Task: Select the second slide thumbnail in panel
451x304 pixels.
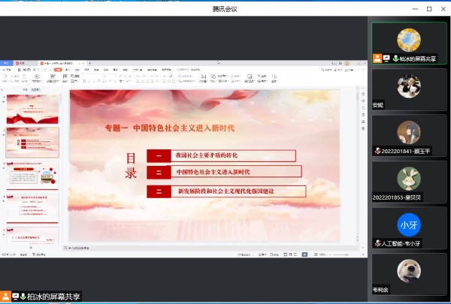Action: (32, 142)
